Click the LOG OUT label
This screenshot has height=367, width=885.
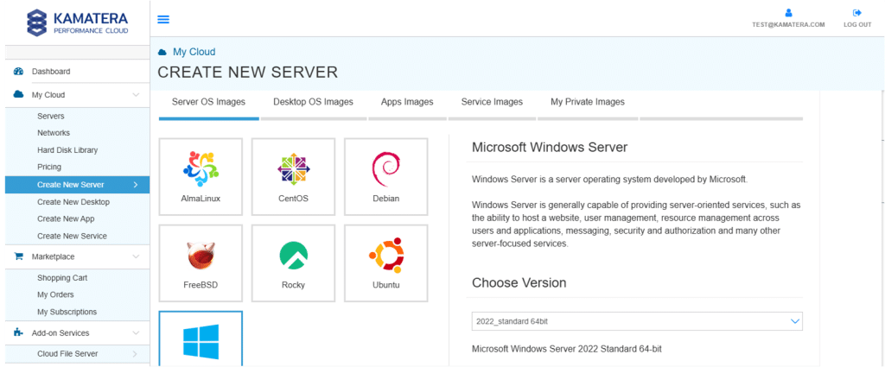coord(857,25)
